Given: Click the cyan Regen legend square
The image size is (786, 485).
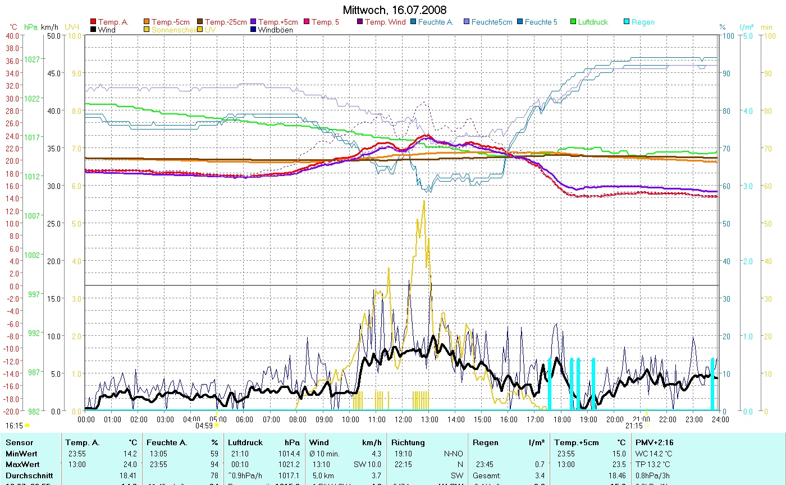Looking at the screenshot, I should pyautogui.click(x=627, y=22).
